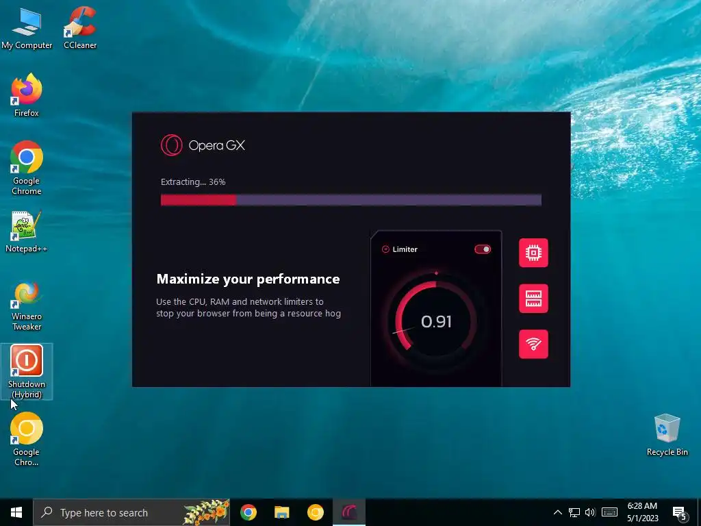Click the CPU limiter chip icon
Viewport: 701px width, 526px height.
coord(533,253)
